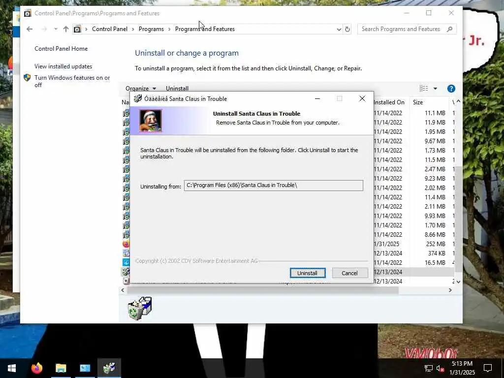Expand chevron after Control Panel breadcrumb
Screen dimensions: 504x378
click(x=133, y=29)
